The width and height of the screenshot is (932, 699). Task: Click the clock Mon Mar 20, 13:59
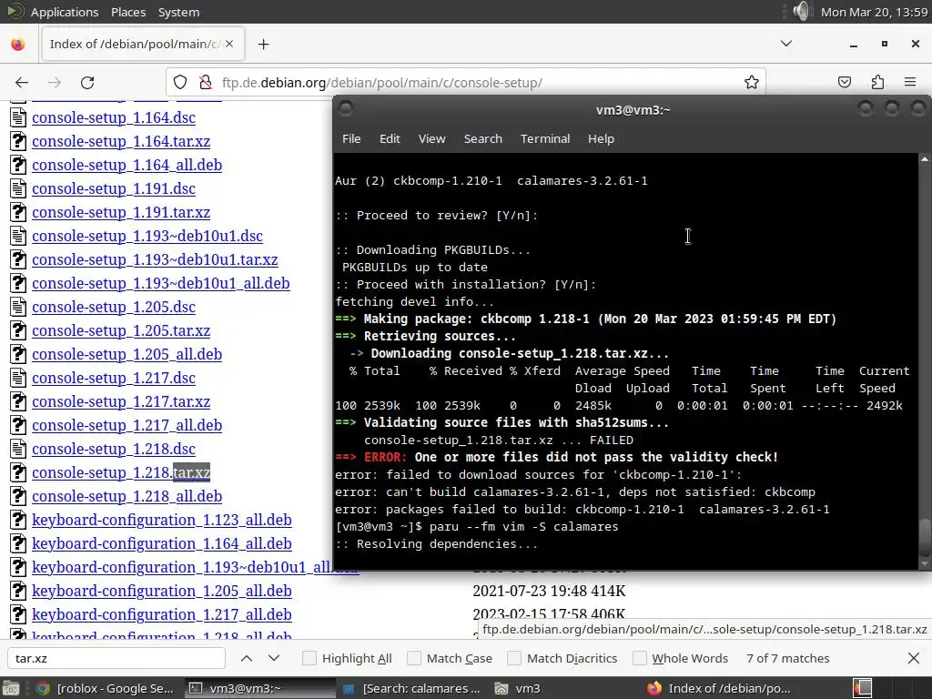[874, 12]
